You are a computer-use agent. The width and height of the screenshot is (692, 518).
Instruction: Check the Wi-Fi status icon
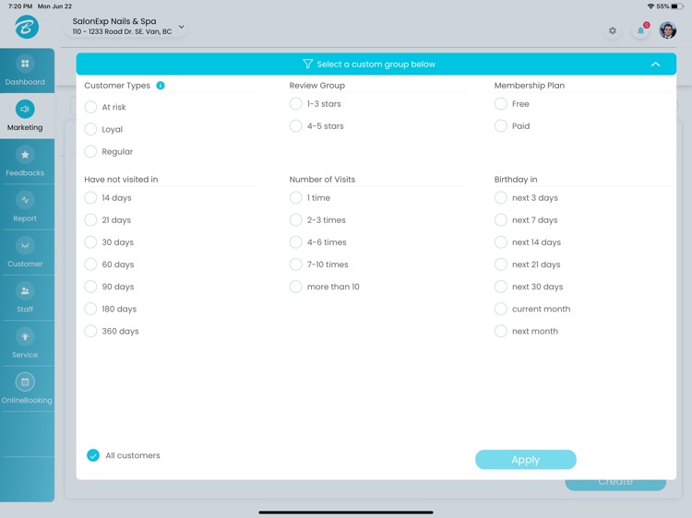point(650,6)
